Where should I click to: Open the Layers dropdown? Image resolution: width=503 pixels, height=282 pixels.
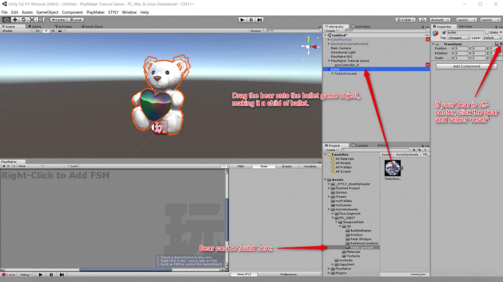coord(466,20)
